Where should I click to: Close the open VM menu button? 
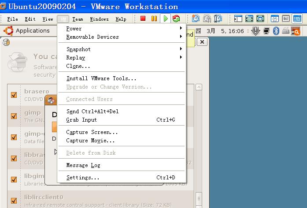(63, 19)
